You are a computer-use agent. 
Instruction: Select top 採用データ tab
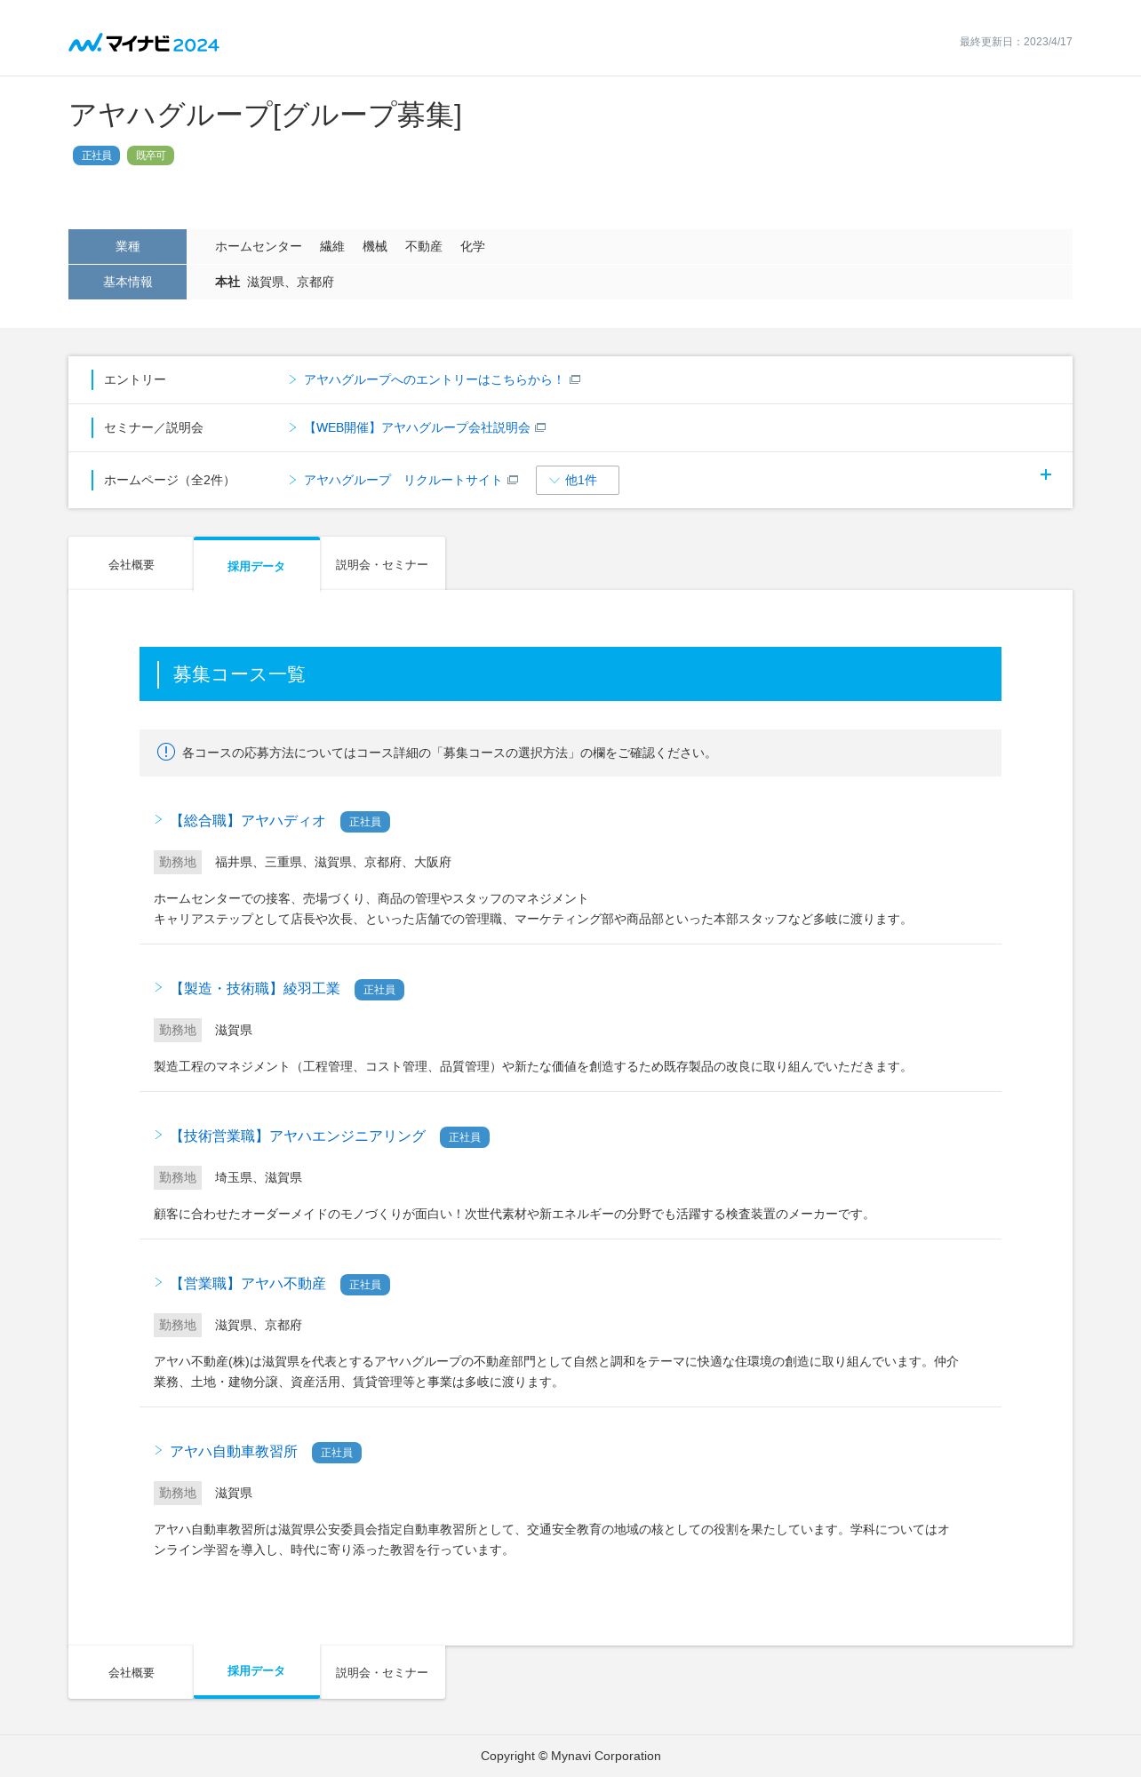(257, 565)
